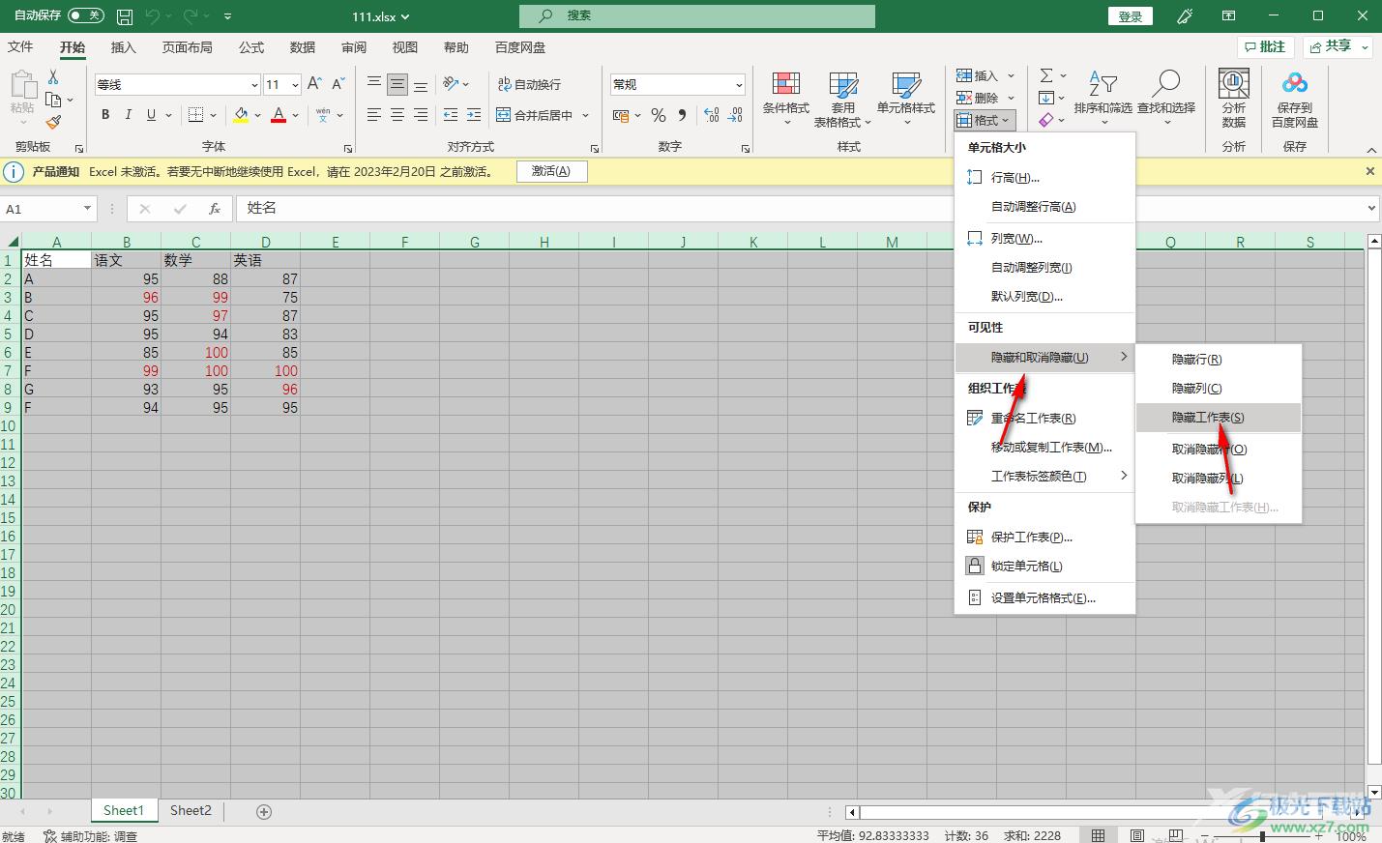Screen dimensions: 1382x843
Task: Click Decrease Decimal icon
Action: 735,115
